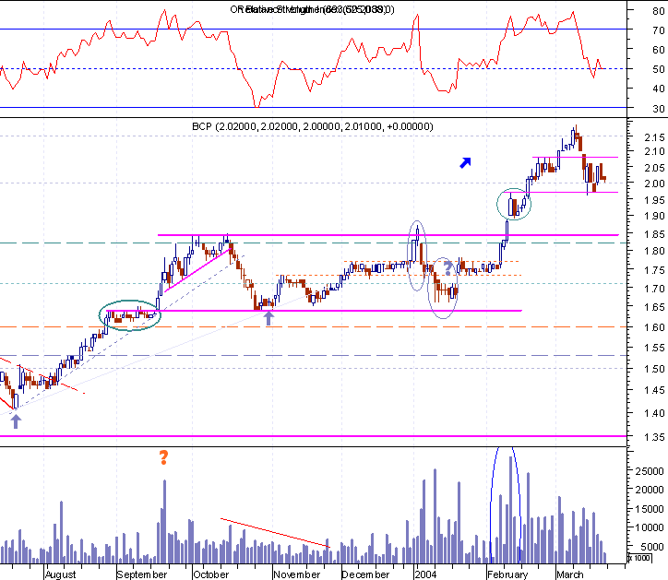Click the 25000 volume scale value
668x580 pixels.
coord(650,471)
